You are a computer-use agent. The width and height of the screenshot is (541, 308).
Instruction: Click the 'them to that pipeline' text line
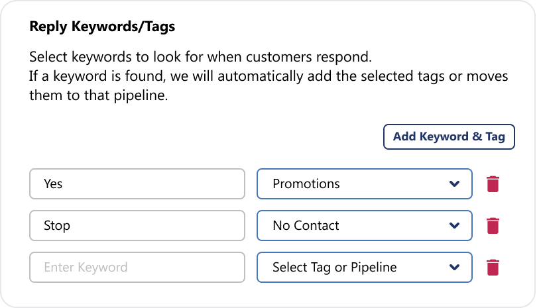pos(98,95)
